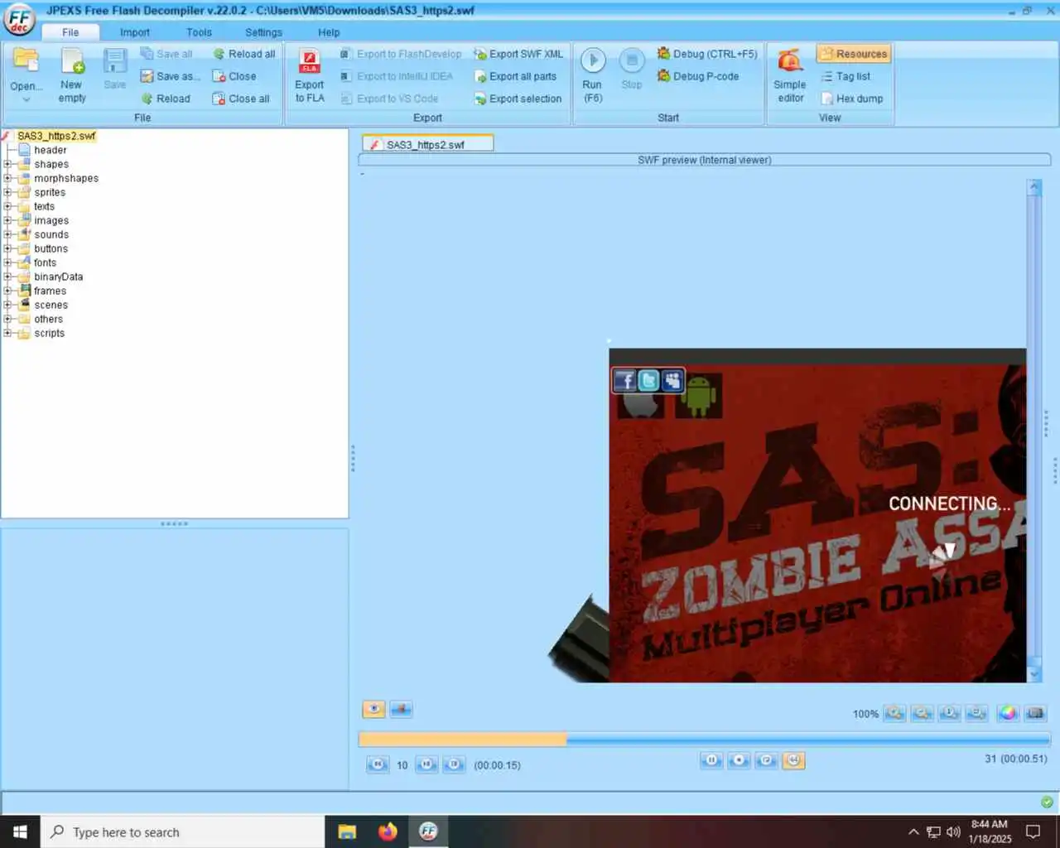The image size is (1060, 848).
Task: Expand the sounds folder
Action: point(7,234)
